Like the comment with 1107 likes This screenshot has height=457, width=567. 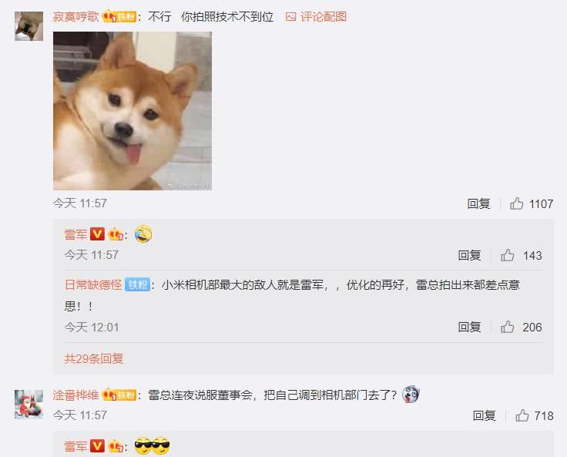click(x=516, y=203)
